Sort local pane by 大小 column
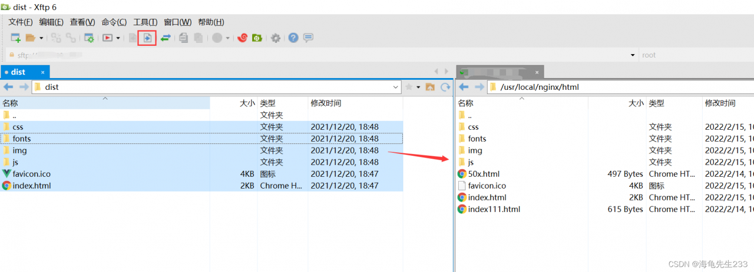754x272 pixels. click(x=234, y=103)
